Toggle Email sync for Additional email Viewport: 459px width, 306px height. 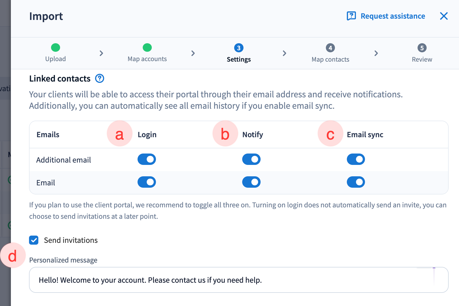[356, 159]
